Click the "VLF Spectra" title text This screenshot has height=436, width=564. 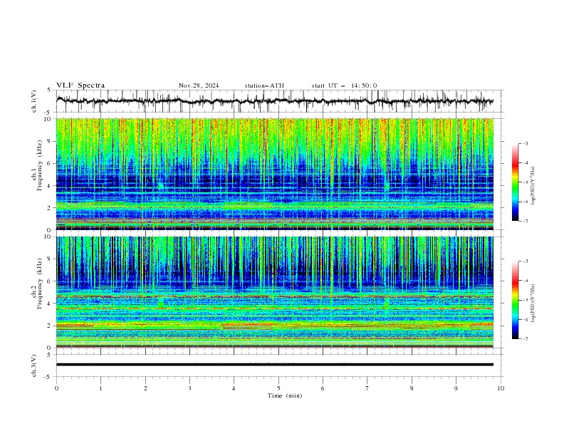pos(80,85)
